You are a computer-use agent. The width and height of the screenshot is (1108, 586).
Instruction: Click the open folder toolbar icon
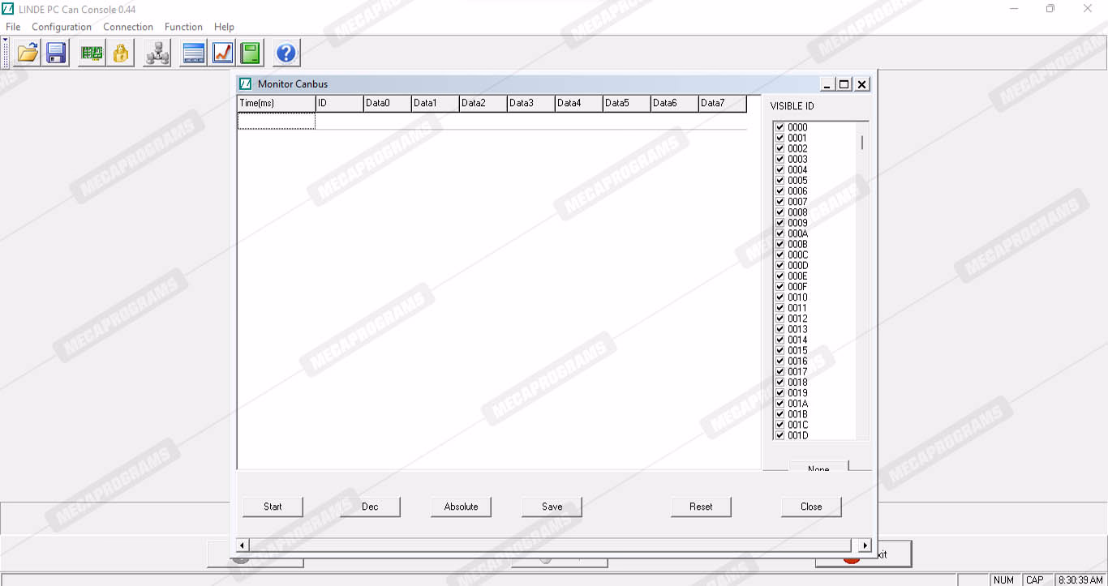point(28,53)
